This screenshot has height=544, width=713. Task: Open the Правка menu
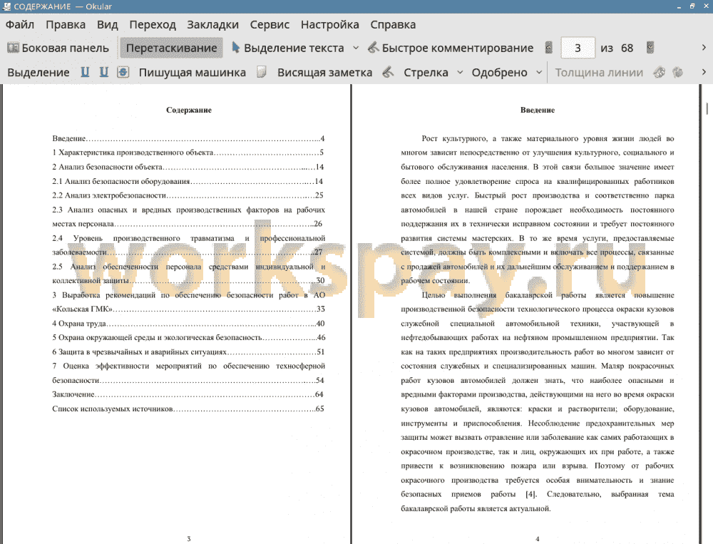tap(66, 24)
